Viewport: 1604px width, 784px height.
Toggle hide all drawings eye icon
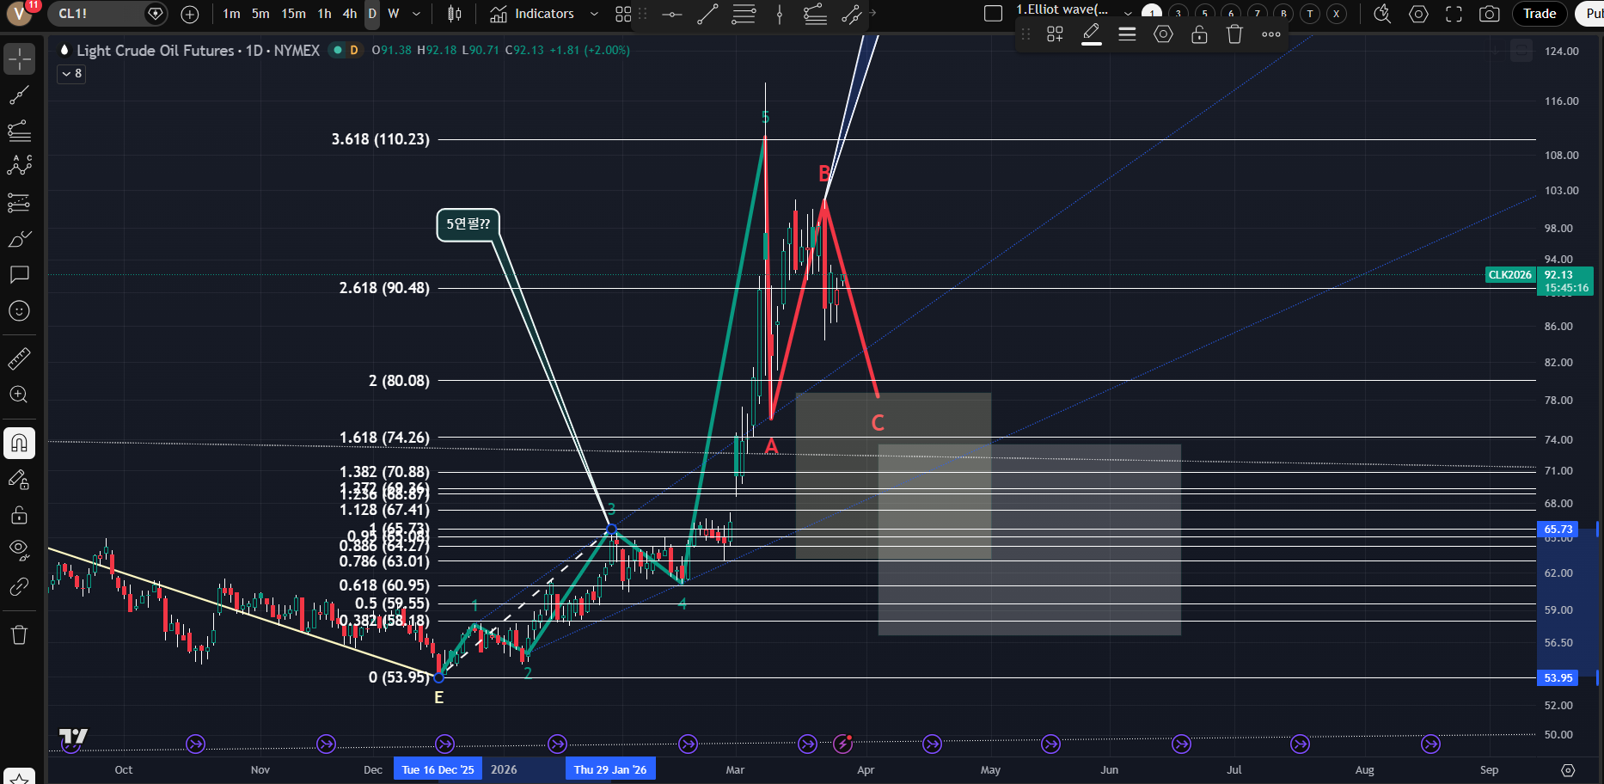19,549
